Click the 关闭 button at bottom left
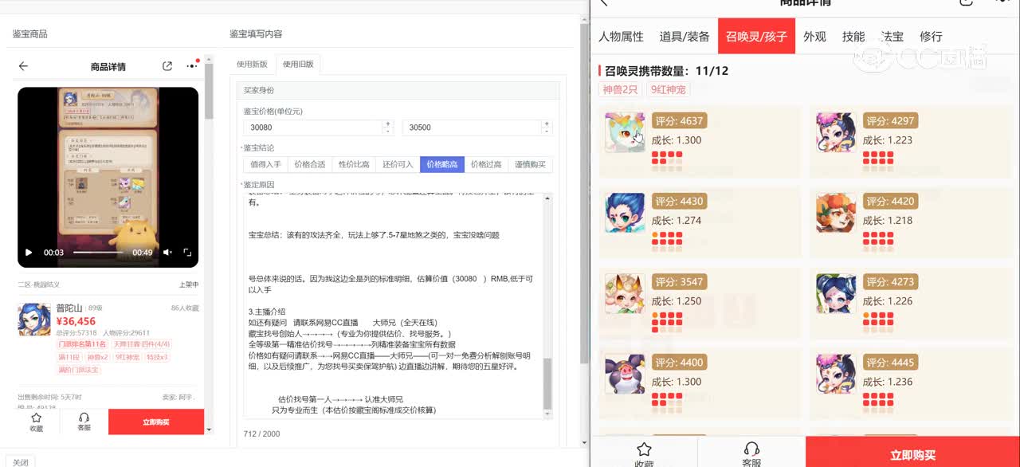1020x467 pixels. pyautogui.click(x=21, y=462)
